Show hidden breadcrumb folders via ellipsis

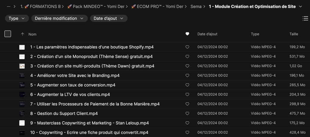coord(8,7)
